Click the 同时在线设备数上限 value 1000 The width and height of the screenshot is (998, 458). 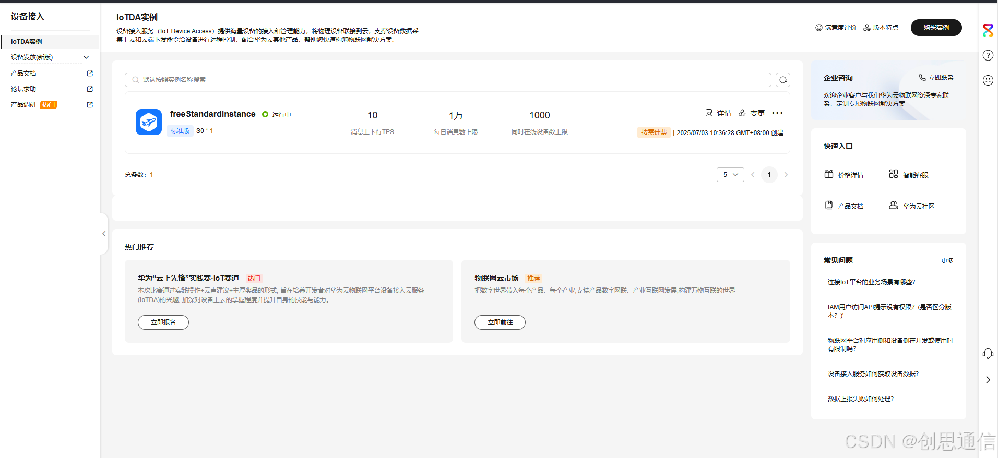point(540,115)
